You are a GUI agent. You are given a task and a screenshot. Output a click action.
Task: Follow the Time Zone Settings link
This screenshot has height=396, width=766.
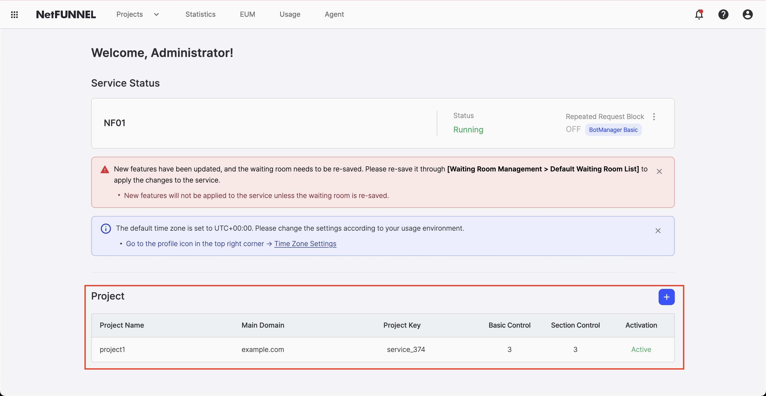(305, 244)
